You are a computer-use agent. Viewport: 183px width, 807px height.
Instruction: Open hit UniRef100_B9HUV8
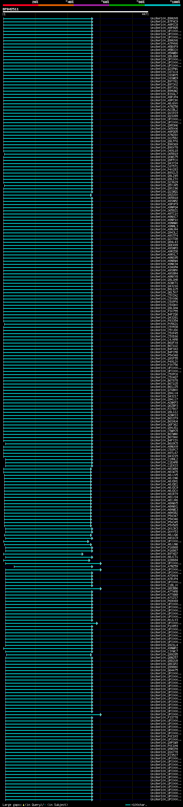click(164, 19)
